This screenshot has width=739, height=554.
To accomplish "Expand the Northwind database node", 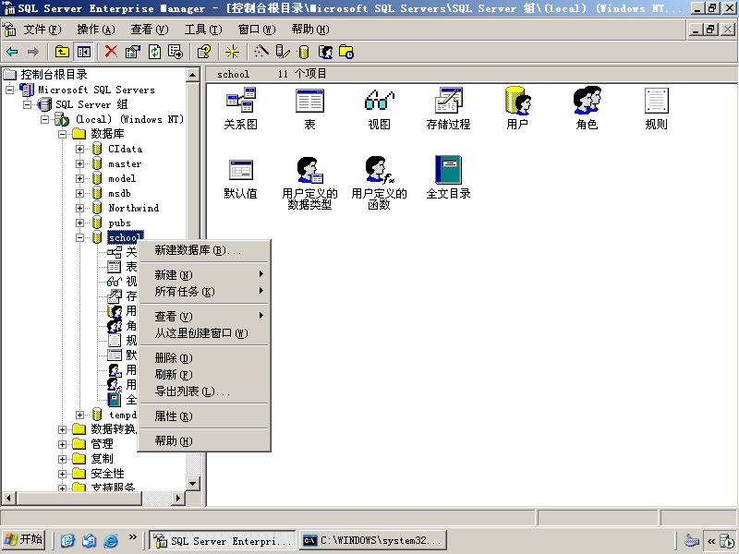I will click(x=79, y=209).
